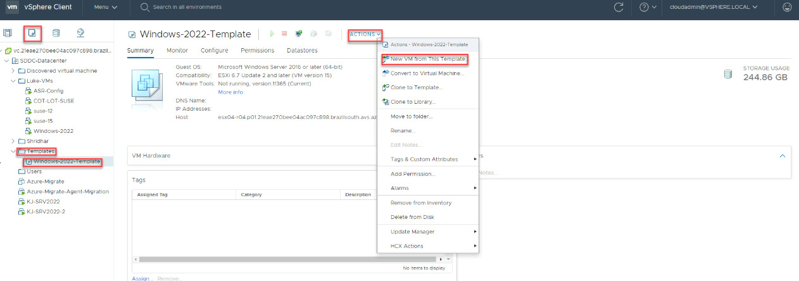Click the smiley feedback icon
Screen dimensions: 799x281
[787, 8]
